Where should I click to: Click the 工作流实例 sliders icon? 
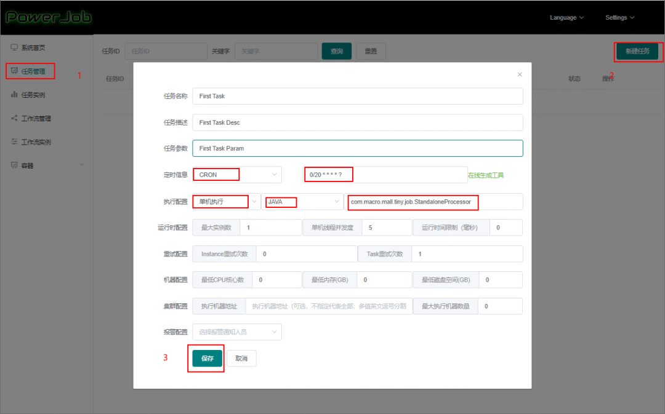[14, 141]
